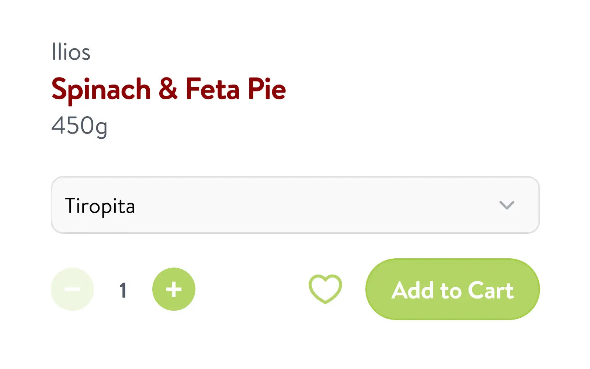Add Spinach & Feta Pie to cart
Screen dimensions: 590x369
point(452,289)
